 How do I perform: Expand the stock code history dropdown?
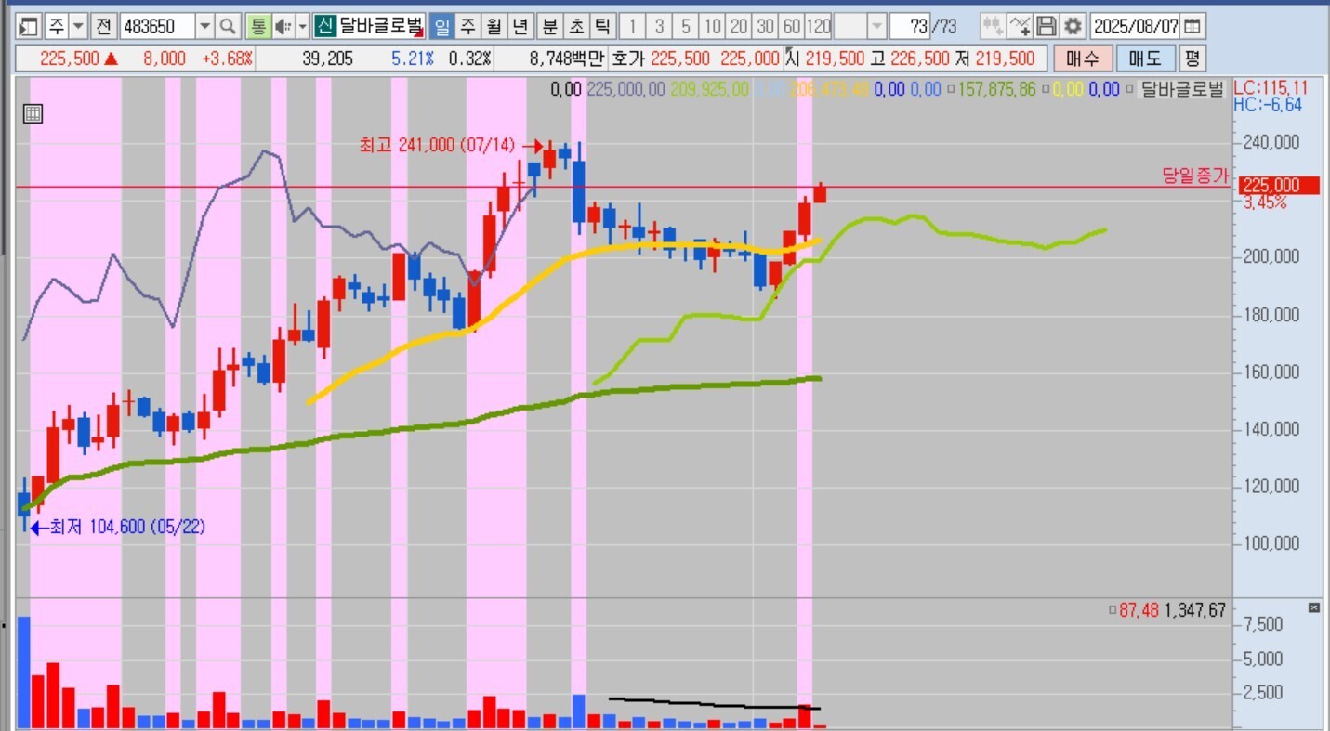[205, 25]
